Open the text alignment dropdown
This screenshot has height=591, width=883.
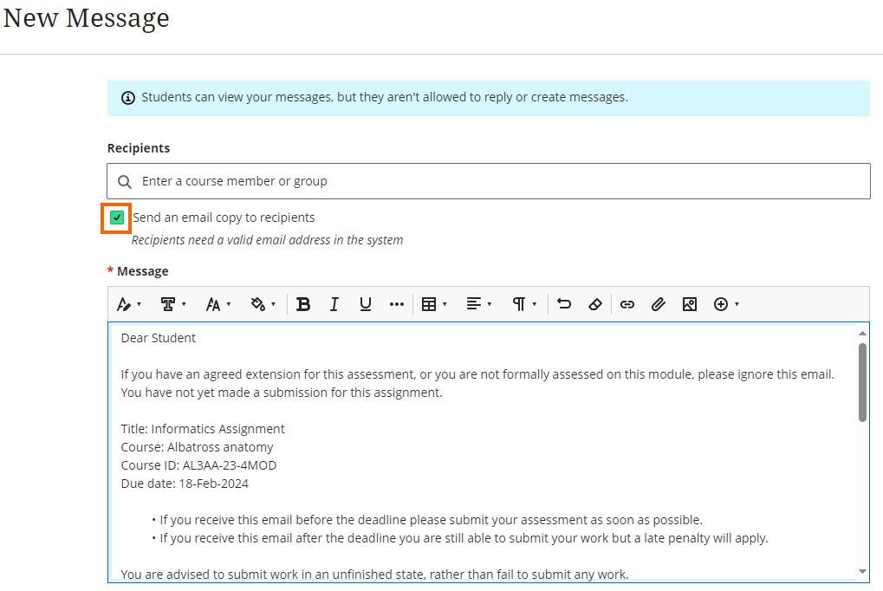pos(477,303)
